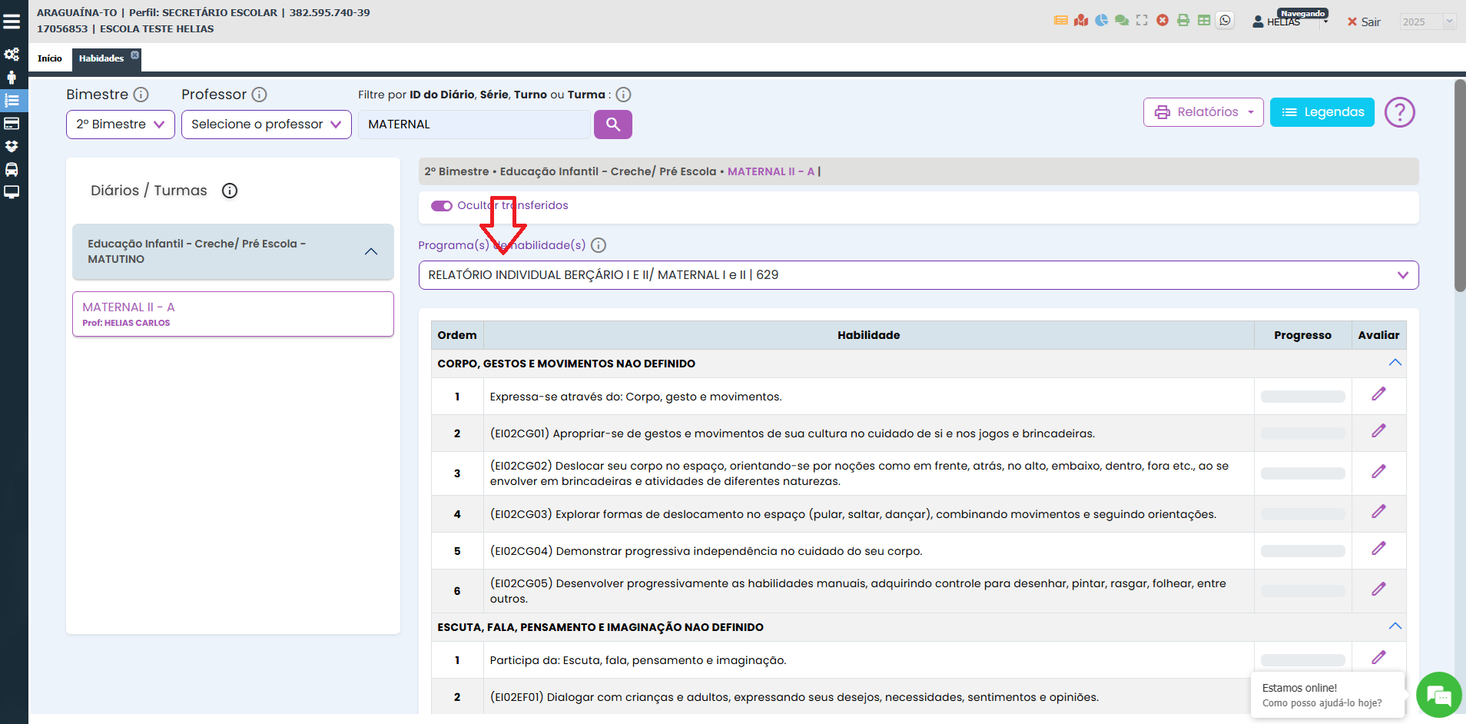
Task: Open the Selecione o professor dropdown
Action: pos(266,125)
